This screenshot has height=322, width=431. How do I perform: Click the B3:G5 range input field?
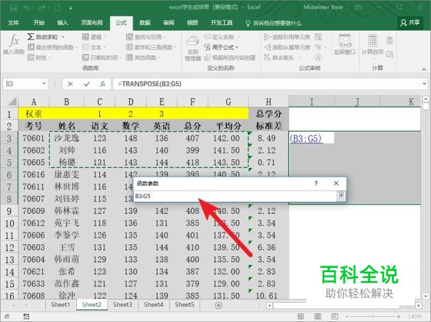tap(232, 196)
